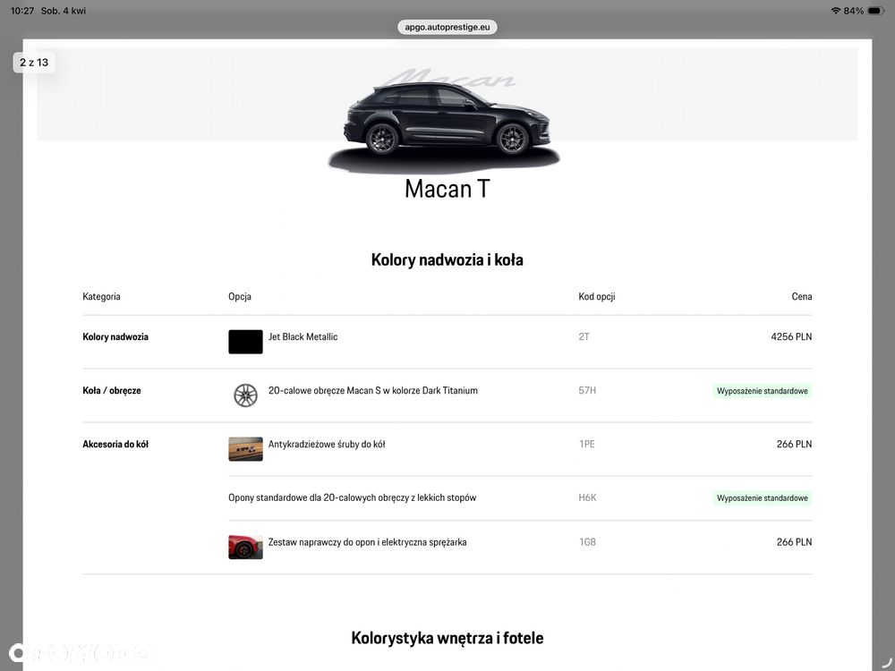Open the tire repair kit red car thumbnail
Screen dimensions: 895x671
tap(245, 548)
